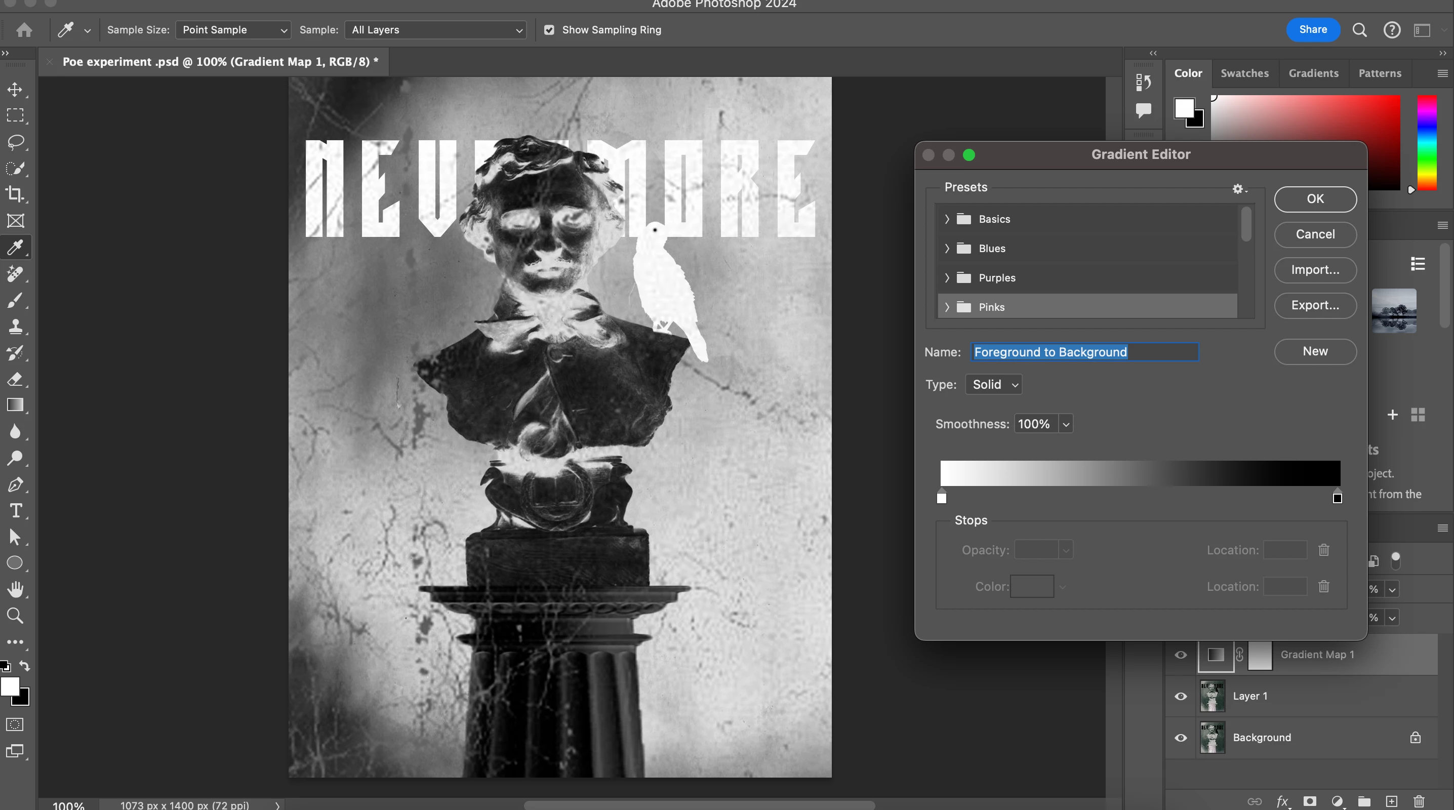The height and width of the screenshot is (810, 1454).
Task: Click the Import... button
Action: point(1315,270)
